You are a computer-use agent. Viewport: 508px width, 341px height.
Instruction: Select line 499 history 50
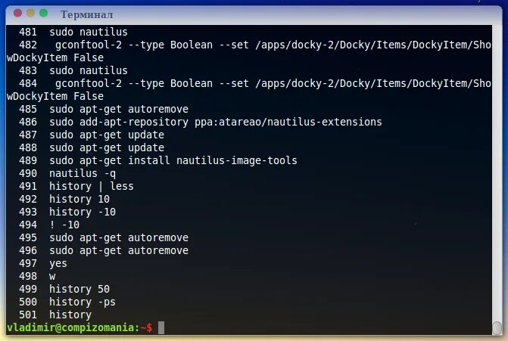click(64, 289)
